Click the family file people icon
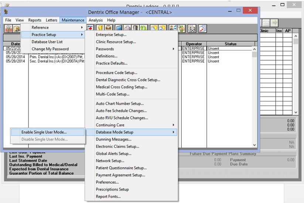Viewport: 304px width, 203px height. [x=17, y=29]
